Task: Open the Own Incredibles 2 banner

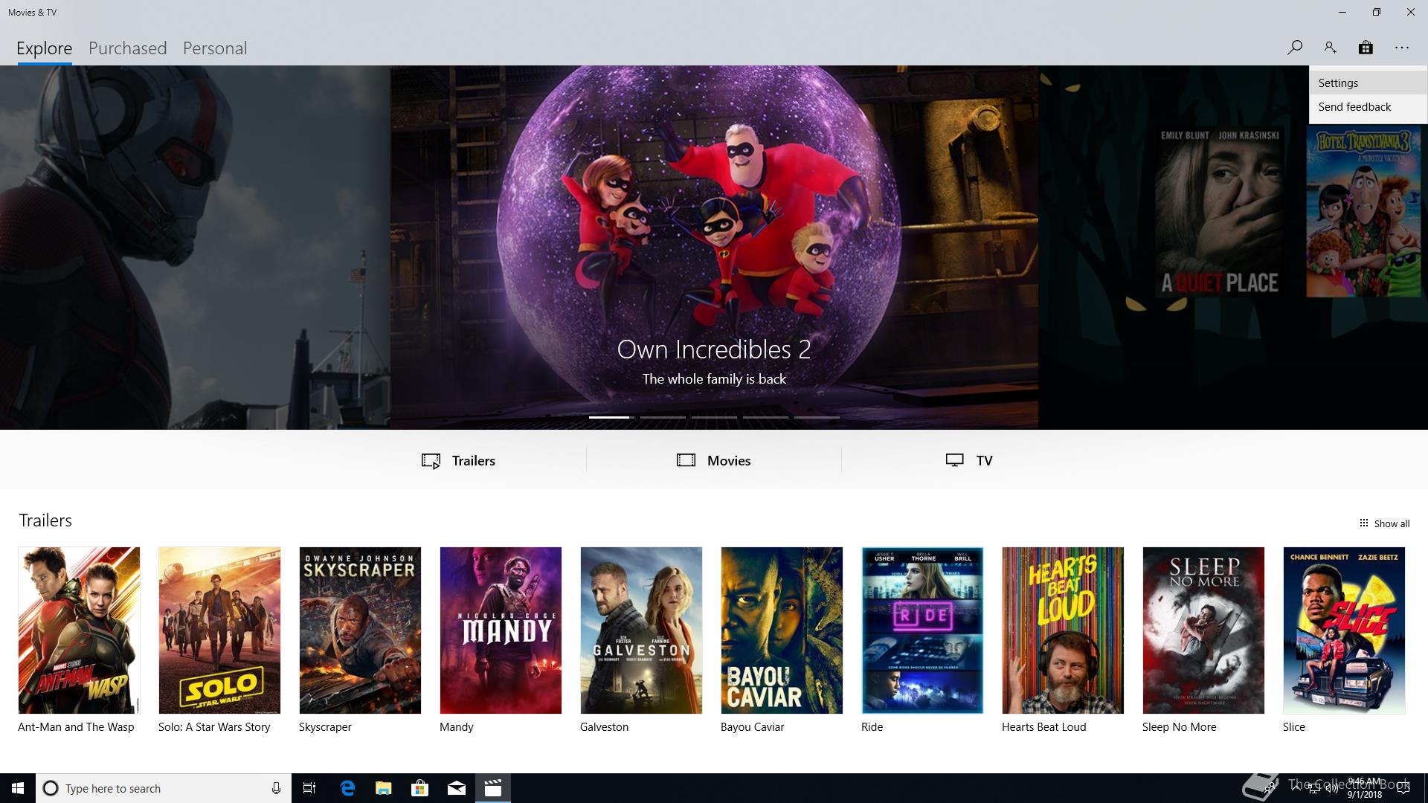Action: click(x=714, y=247)
